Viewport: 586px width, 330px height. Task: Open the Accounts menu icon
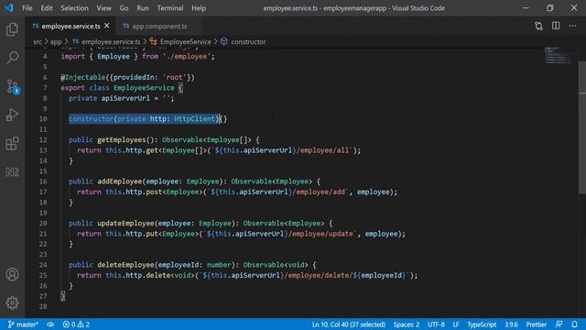[x=12, y=274]
